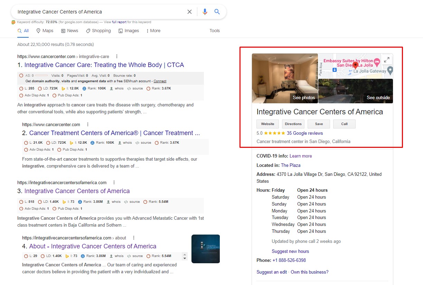423x285 pixels.
Task: Click whois in result 2's SEO bar
Action: 125,143
